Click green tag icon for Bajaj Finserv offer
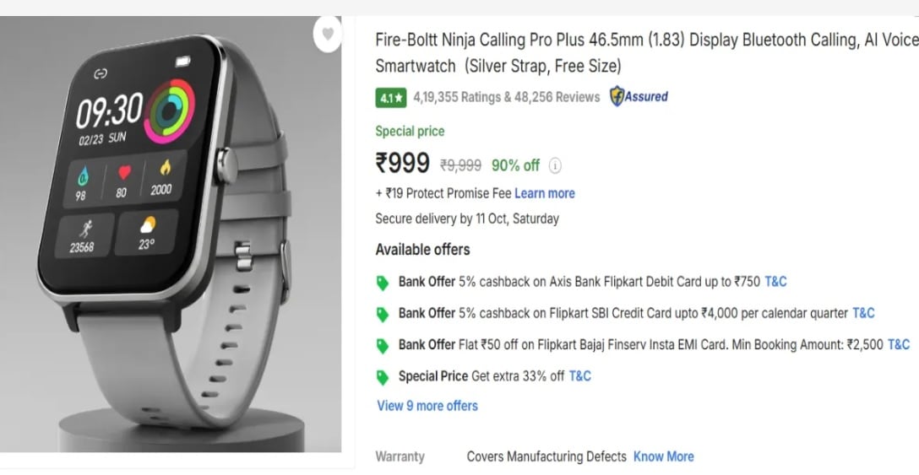 pyautogui.click(x=383, y=345)
